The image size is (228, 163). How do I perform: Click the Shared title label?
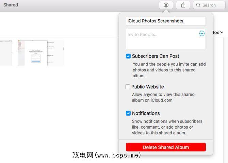click(11, 5)
